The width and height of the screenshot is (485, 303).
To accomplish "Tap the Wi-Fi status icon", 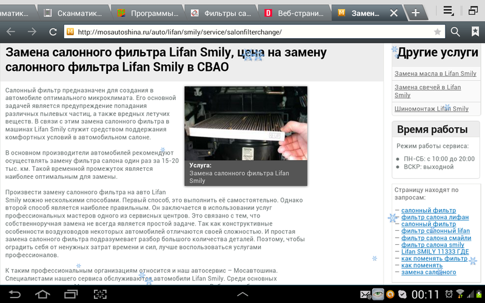I will (x=460, y=294).
